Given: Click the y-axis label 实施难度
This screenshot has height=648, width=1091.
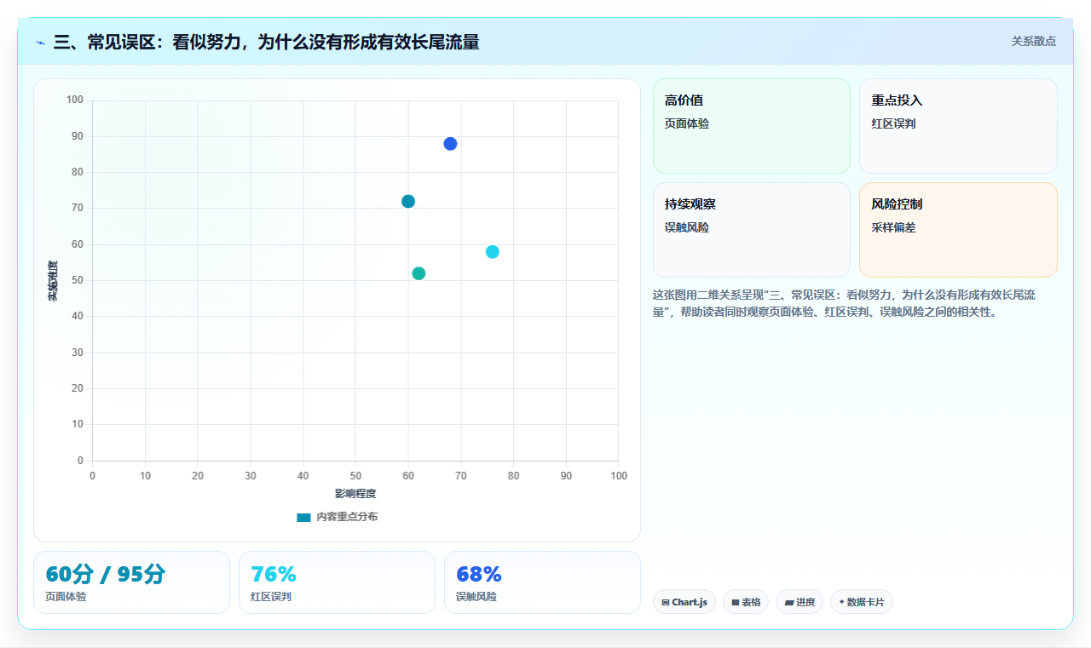Looking at the screenshot, I should (53, 281).
